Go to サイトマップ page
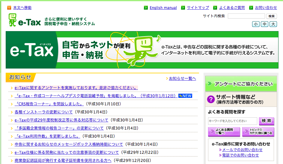Image resolution: width=283 pixels, height=164 pixels. pyautogui.click(x=198, y=7)
